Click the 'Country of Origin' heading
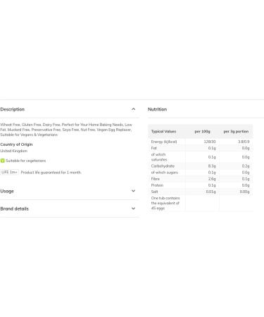This screenshot has height=317, width=264. 16,144
